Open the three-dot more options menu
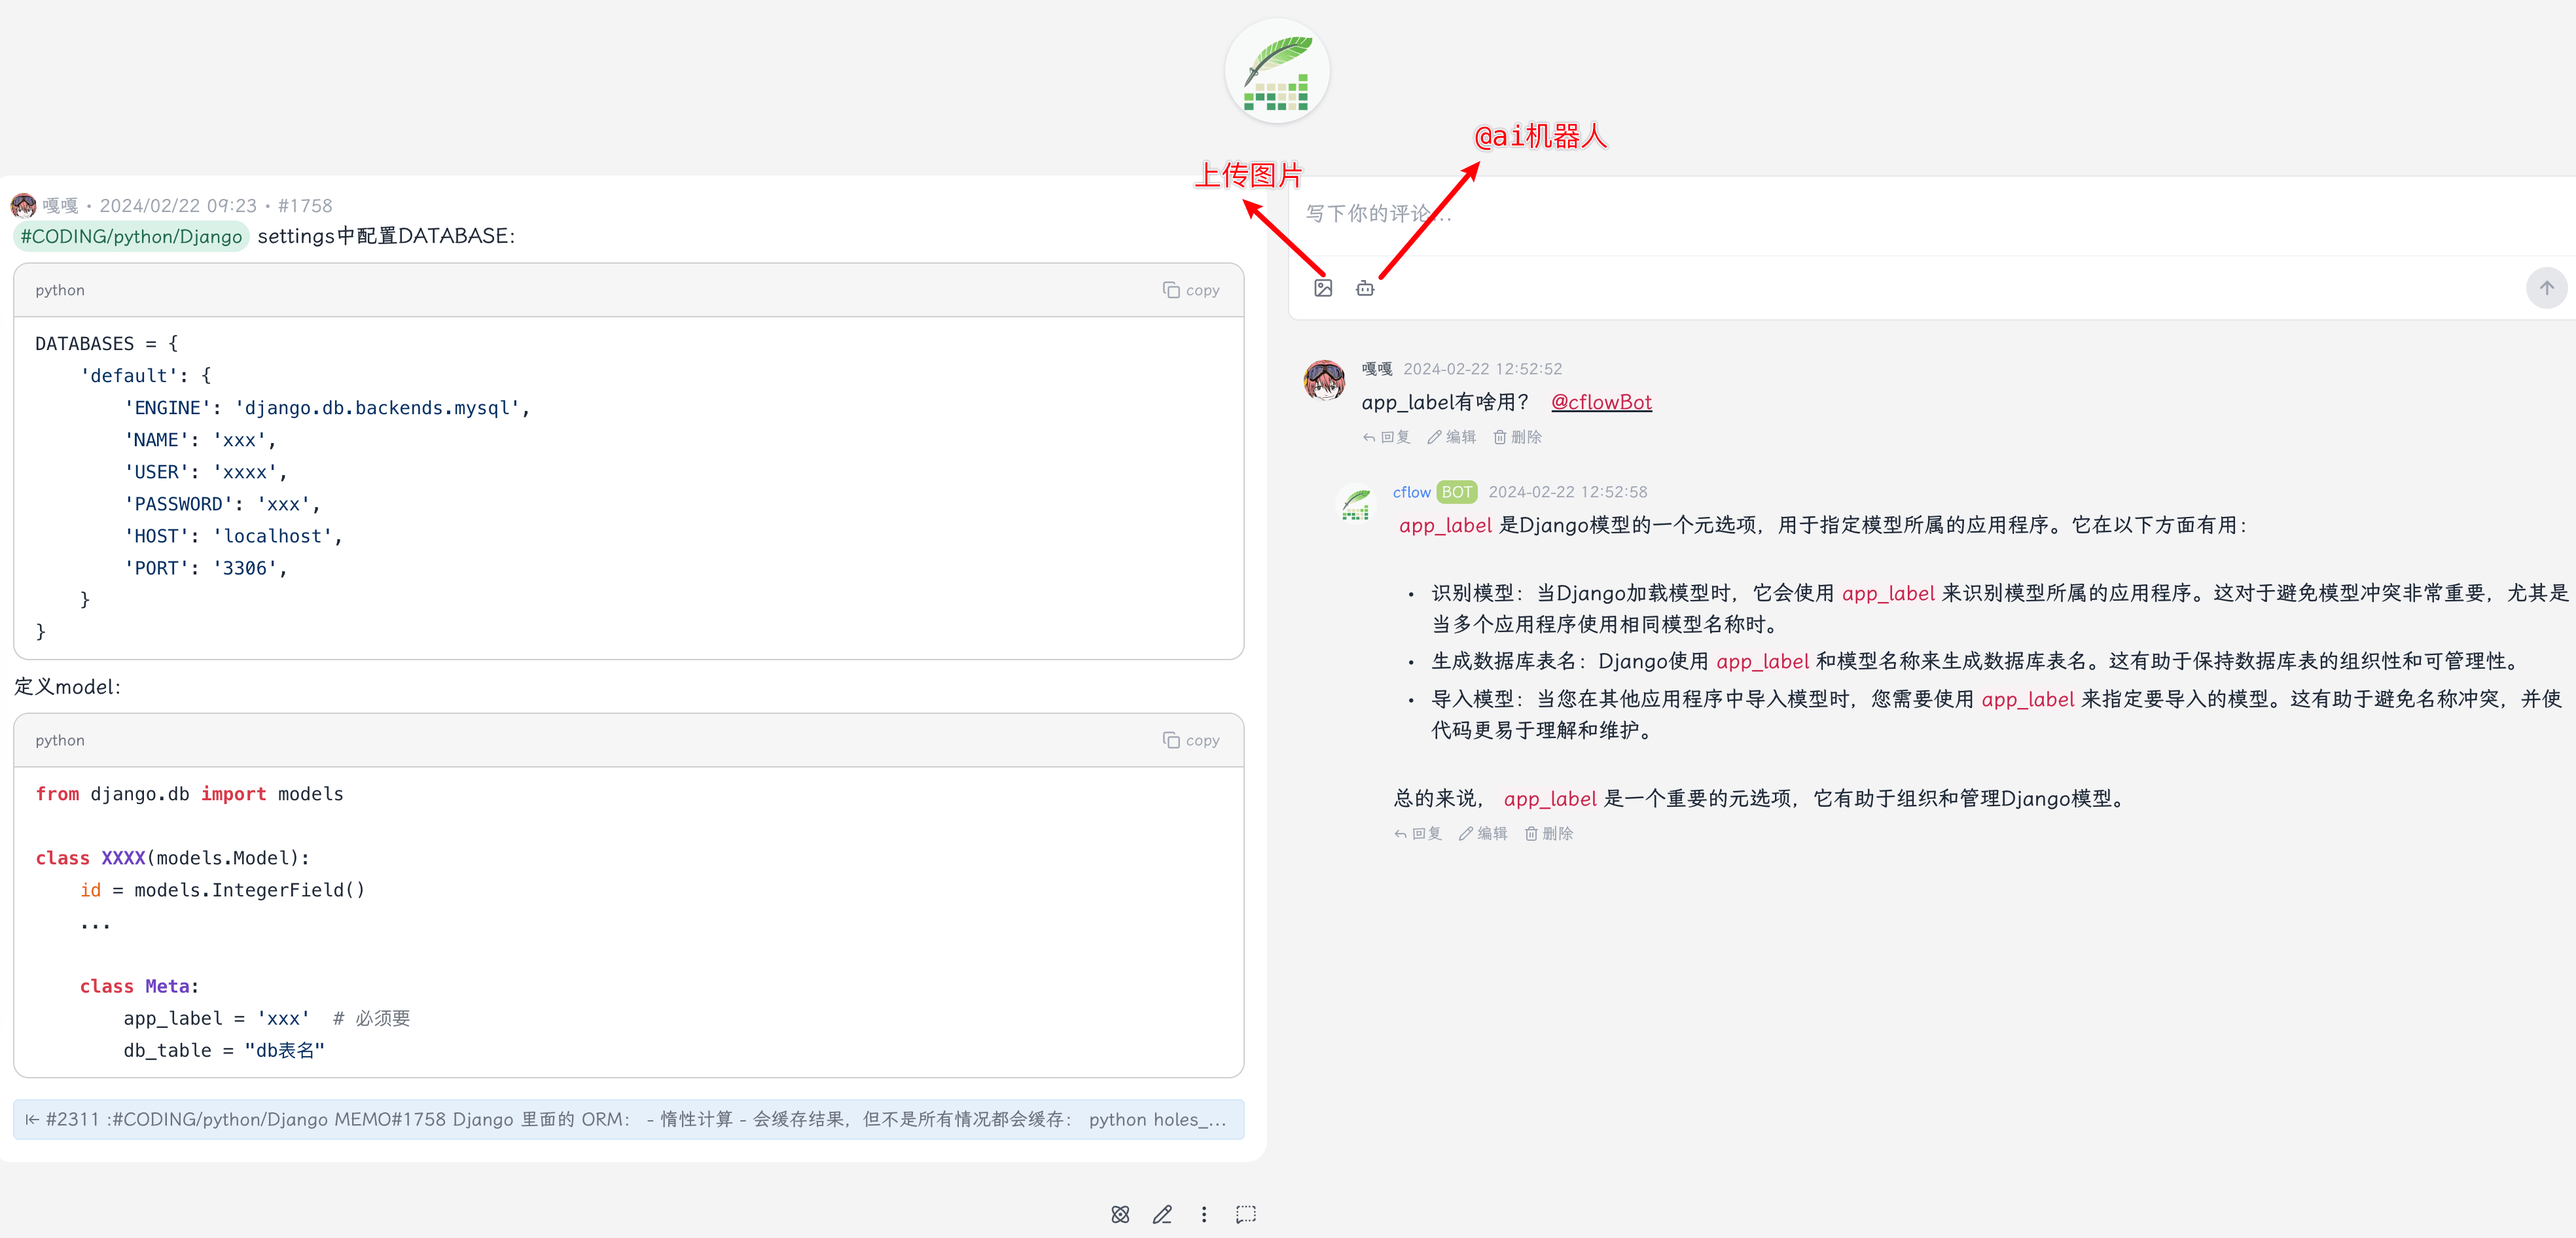This screenshot has height=1238, width=2576. pos(1204,1214)
